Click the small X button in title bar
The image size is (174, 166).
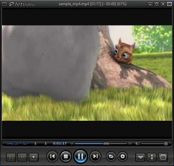[x=163, y=4]
